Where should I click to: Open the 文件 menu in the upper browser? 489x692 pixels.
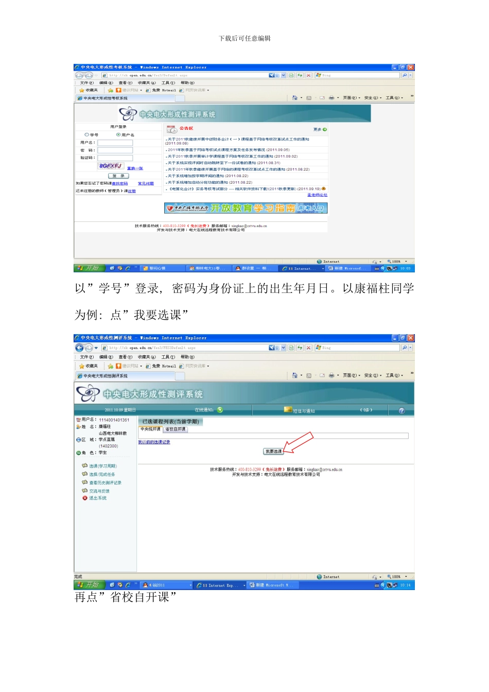pos(86,83)
